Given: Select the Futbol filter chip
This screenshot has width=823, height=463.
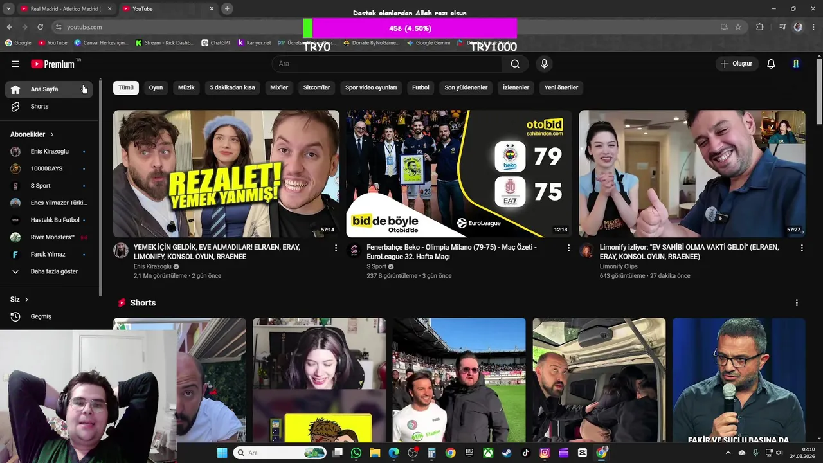Looking at the screenshot, I should 421,87.
